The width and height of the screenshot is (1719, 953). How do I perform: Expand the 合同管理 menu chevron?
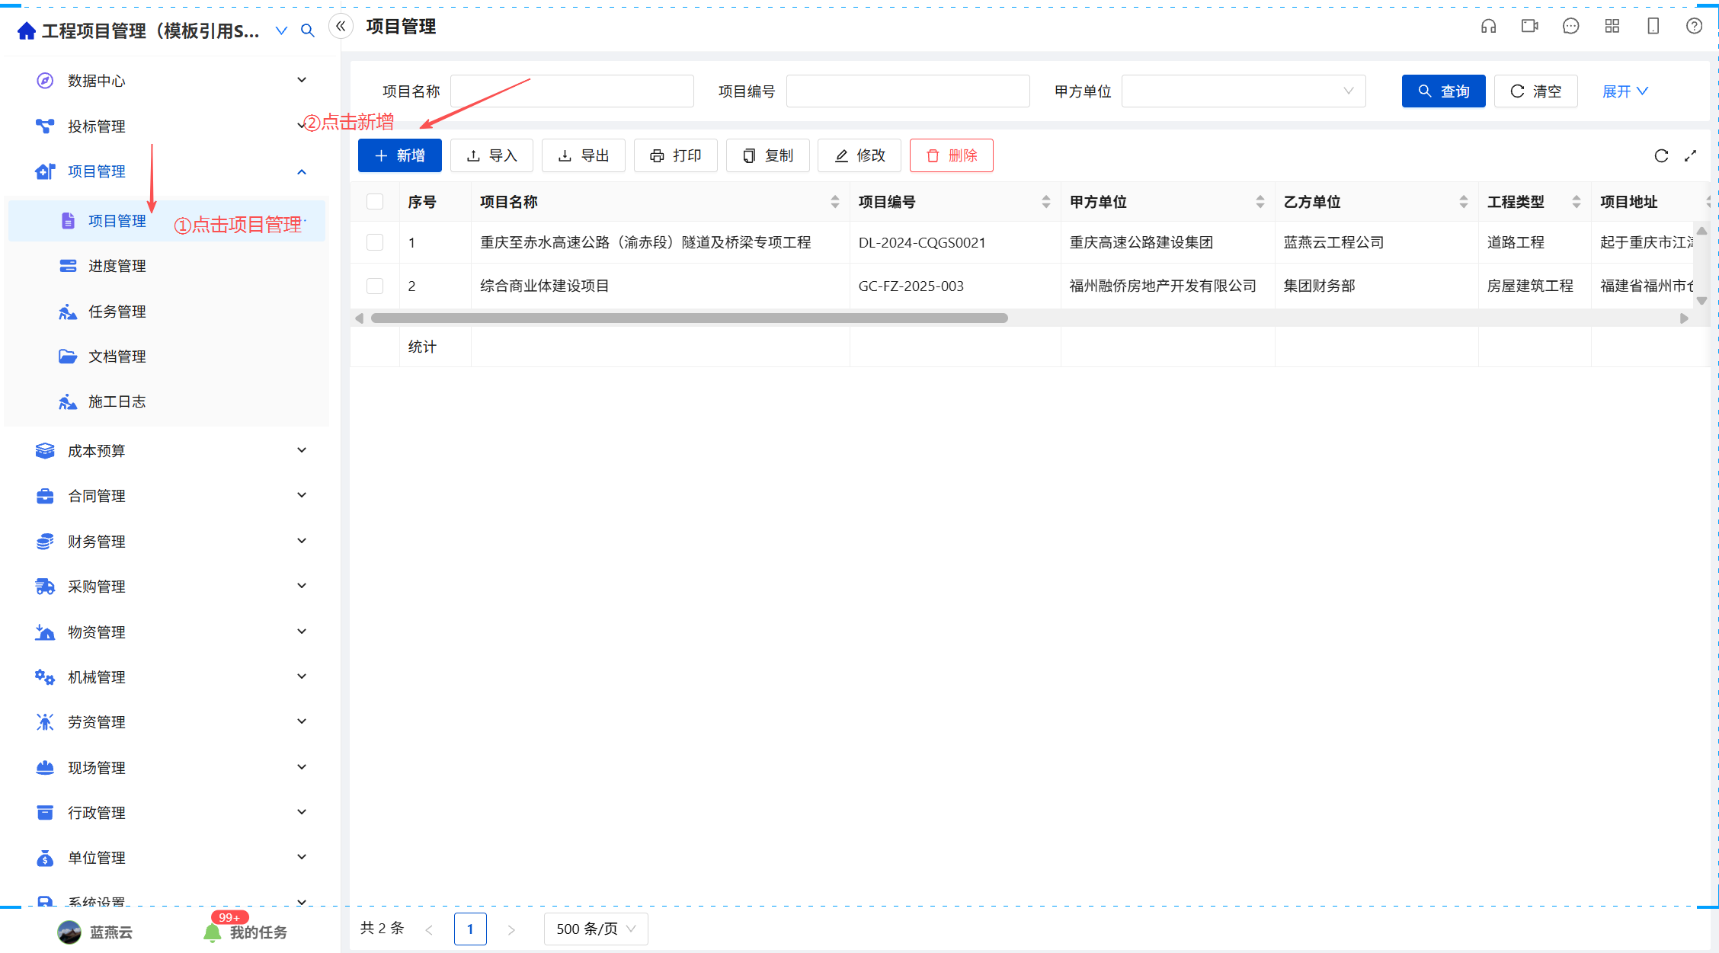pos(302,495)
